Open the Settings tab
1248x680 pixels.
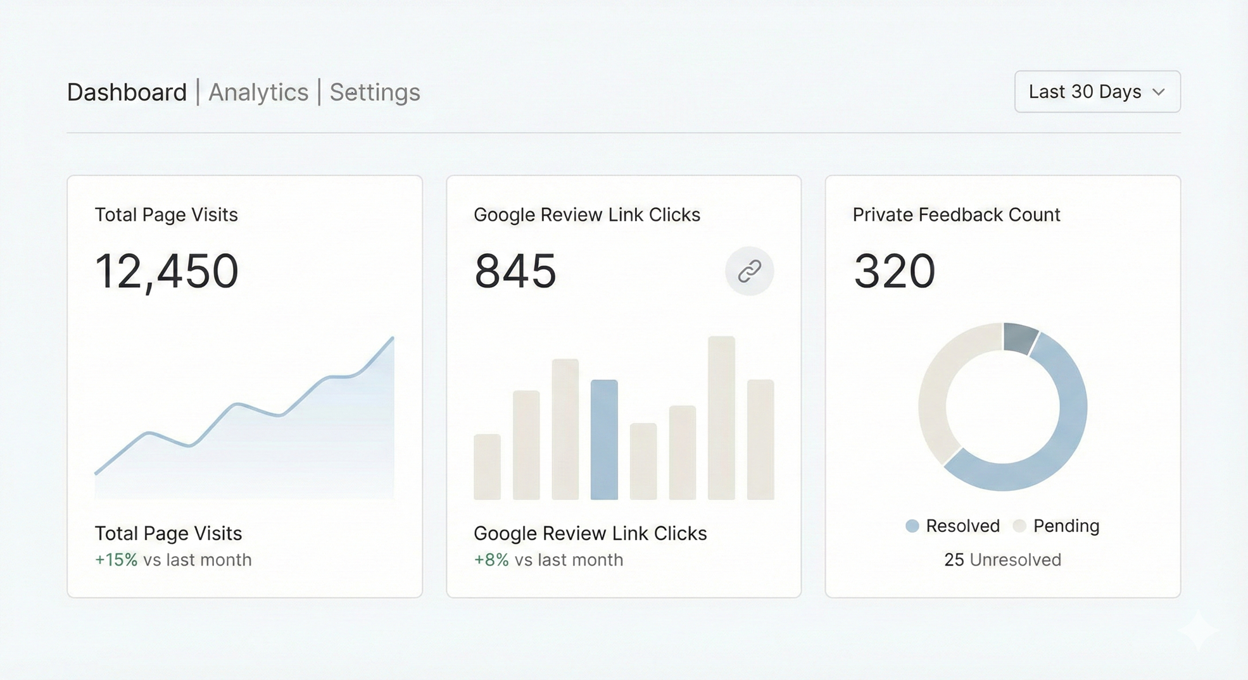pyautogui.click(x=375, y=92)
